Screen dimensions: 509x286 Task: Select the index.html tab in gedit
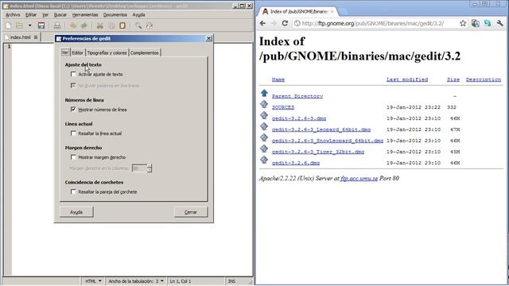pyautogui.click(x=20, y=37)
